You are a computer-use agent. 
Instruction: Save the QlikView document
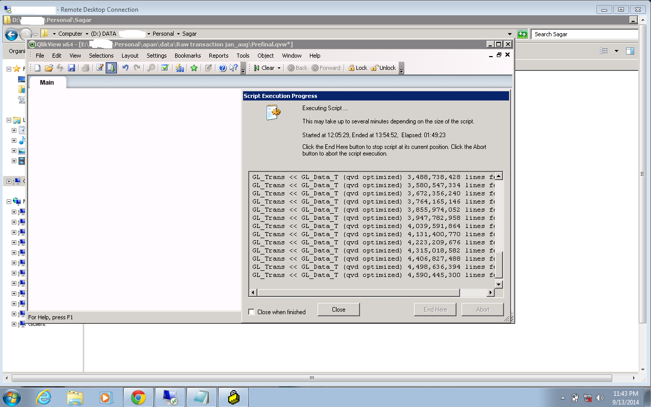(x=72, y=68)
